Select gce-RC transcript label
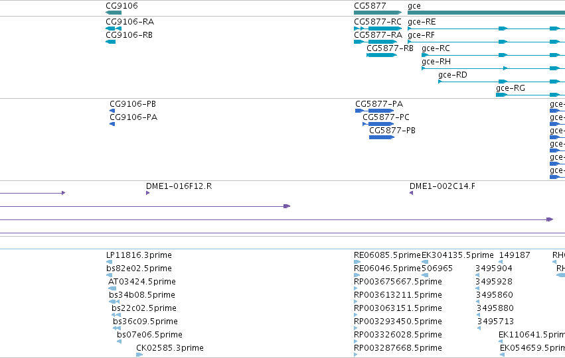 (x=436, y=48)
